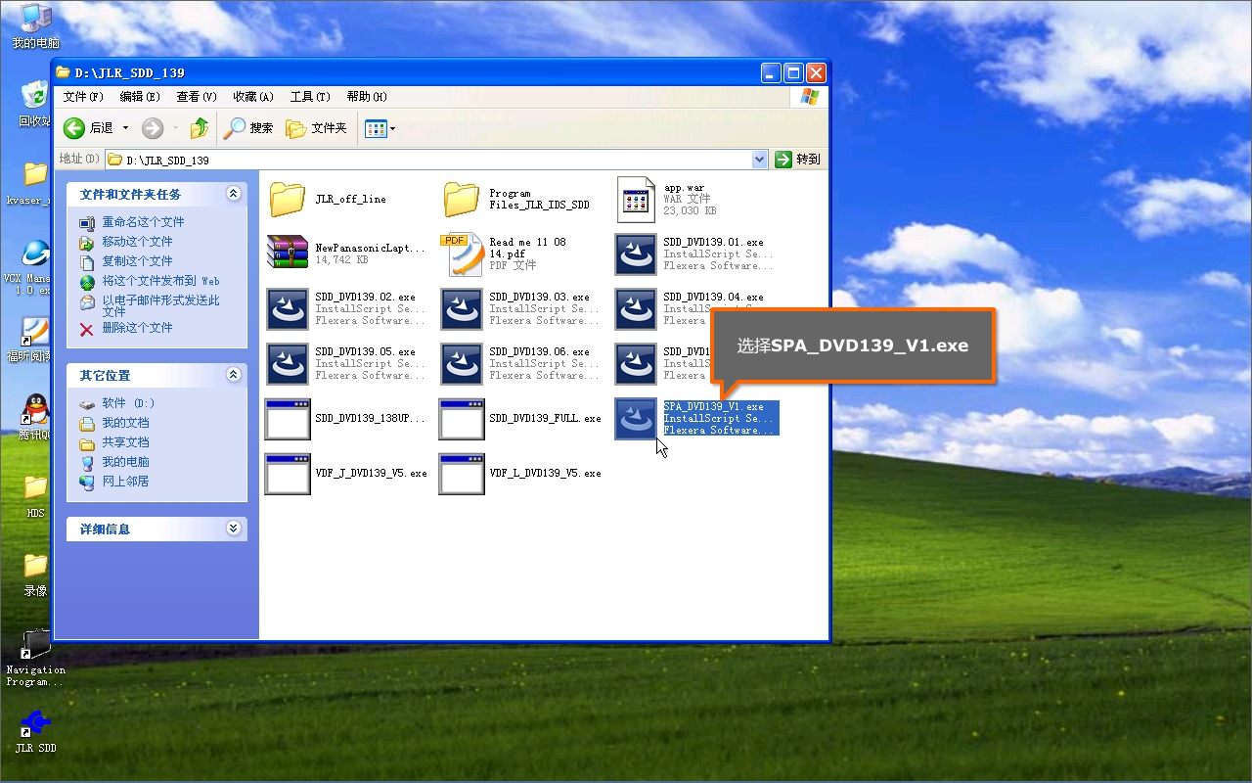1252x783 pixels.
Task: Open 共享文档 location link
Action: [126, 442]
